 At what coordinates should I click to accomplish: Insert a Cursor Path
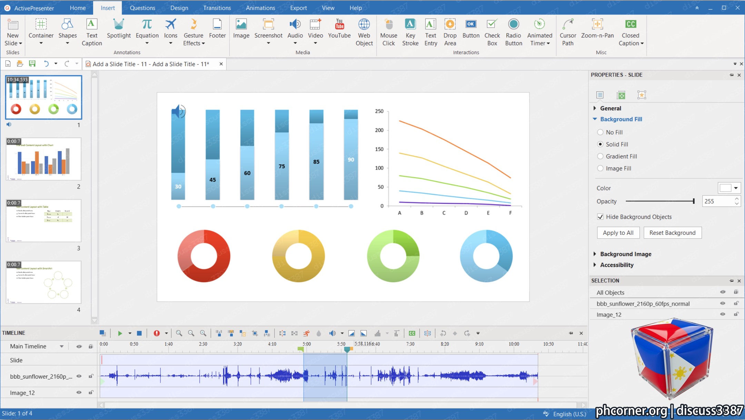click(x=568, y=32)
